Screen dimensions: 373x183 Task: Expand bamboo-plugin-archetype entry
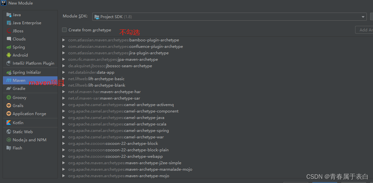tap(63, 40)
